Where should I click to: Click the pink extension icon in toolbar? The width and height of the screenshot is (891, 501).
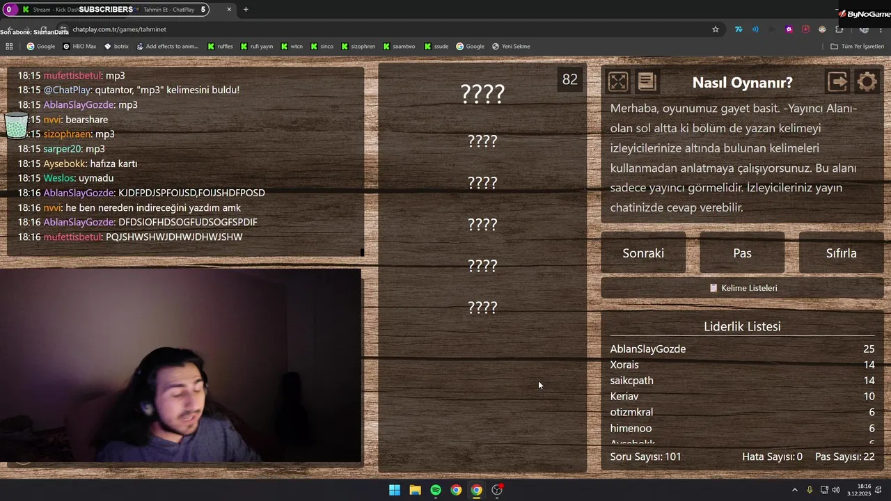tap(805, 29)
